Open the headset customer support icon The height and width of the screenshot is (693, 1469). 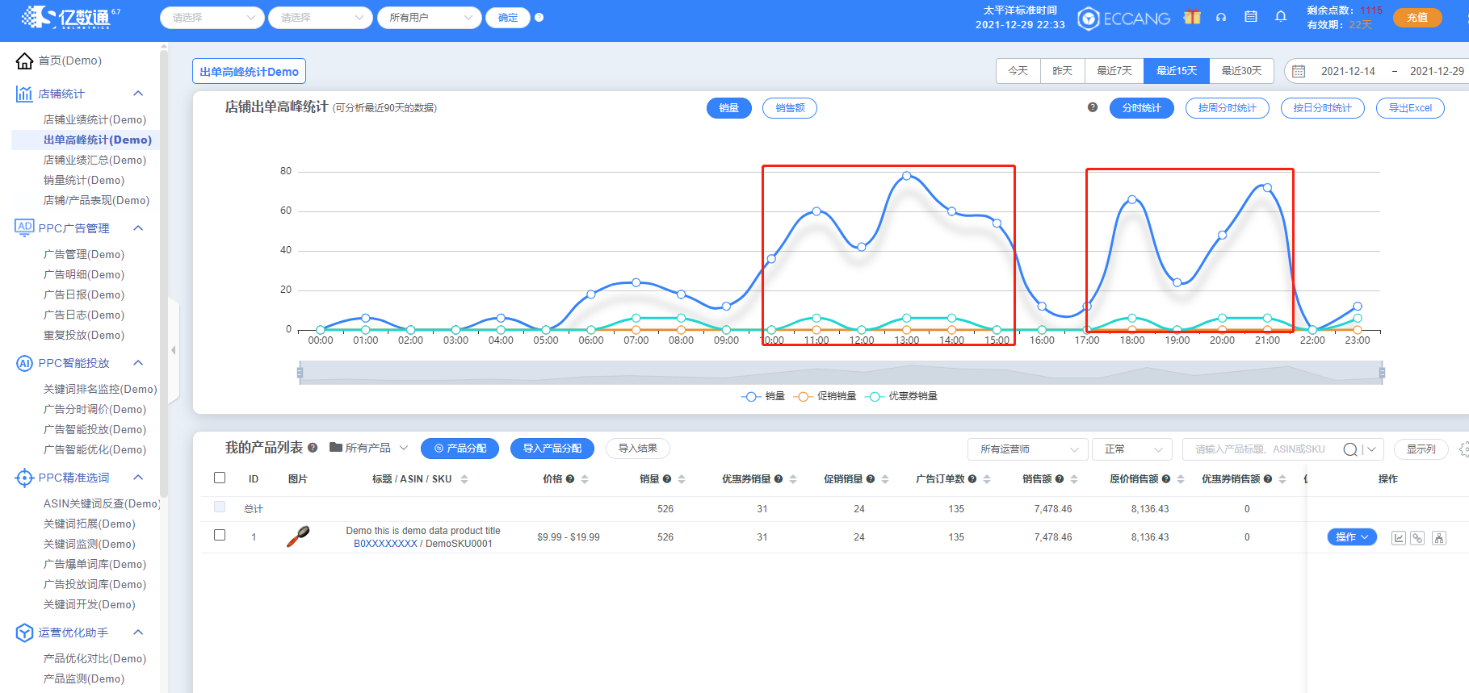(1221, 17)
